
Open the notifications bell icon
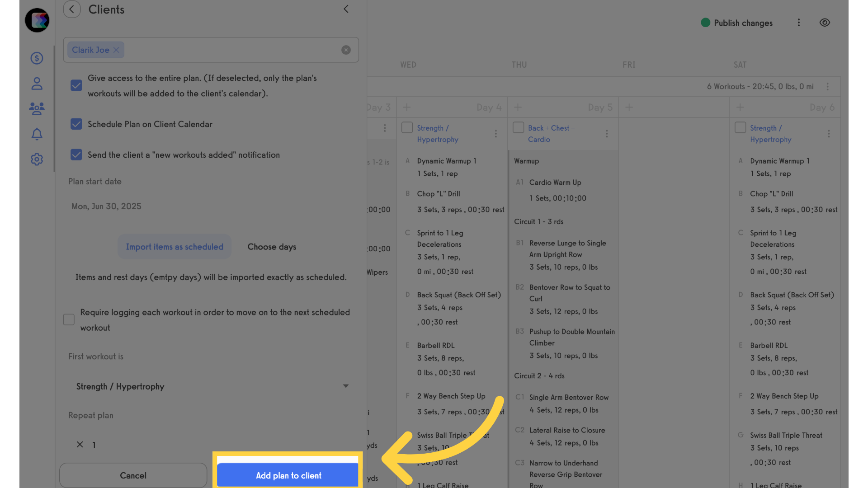[x=37, y=134]
